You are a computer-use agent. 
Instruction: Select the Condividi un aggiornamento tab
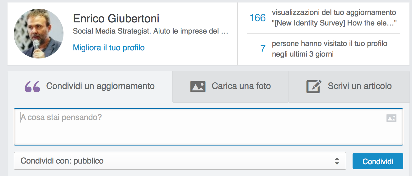click(100, 86)
